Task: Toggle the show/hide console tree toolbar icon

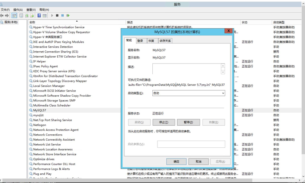Action: 14,16
